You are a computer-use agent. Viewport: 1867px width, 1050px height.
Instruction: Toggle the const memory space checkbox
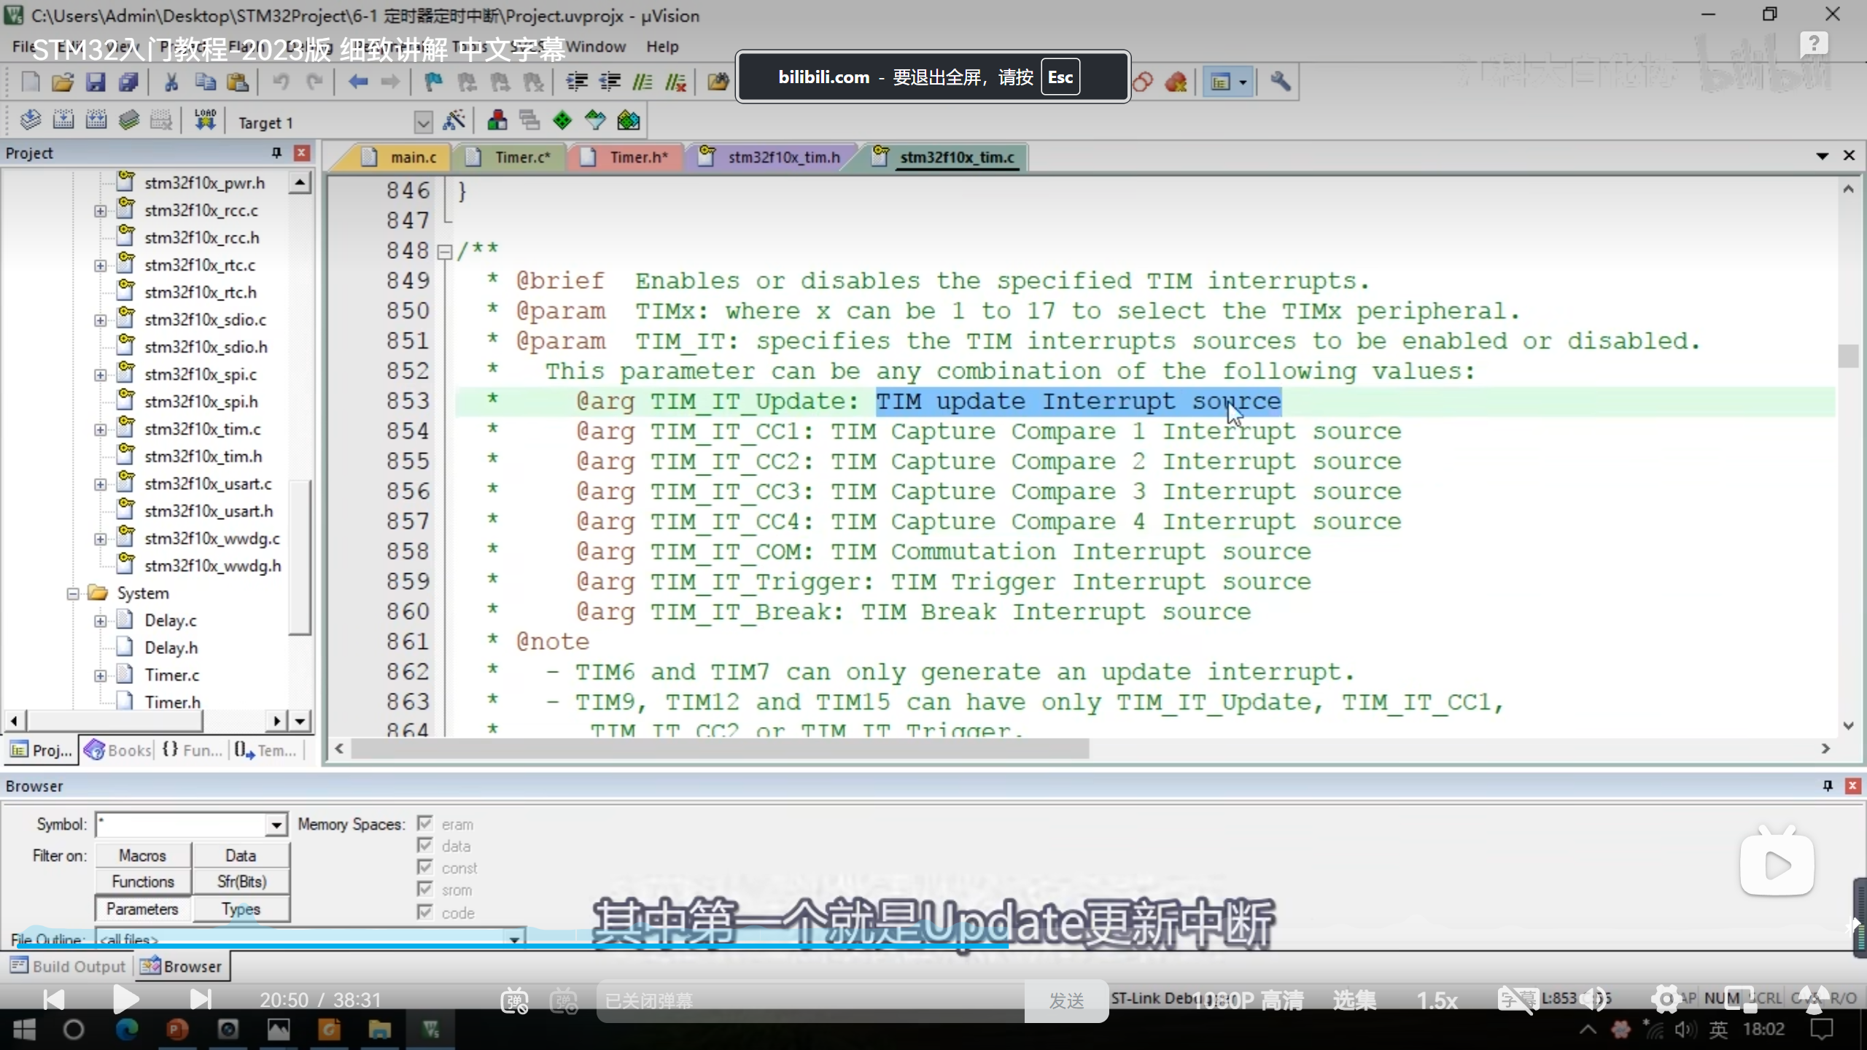click(425, 868)
